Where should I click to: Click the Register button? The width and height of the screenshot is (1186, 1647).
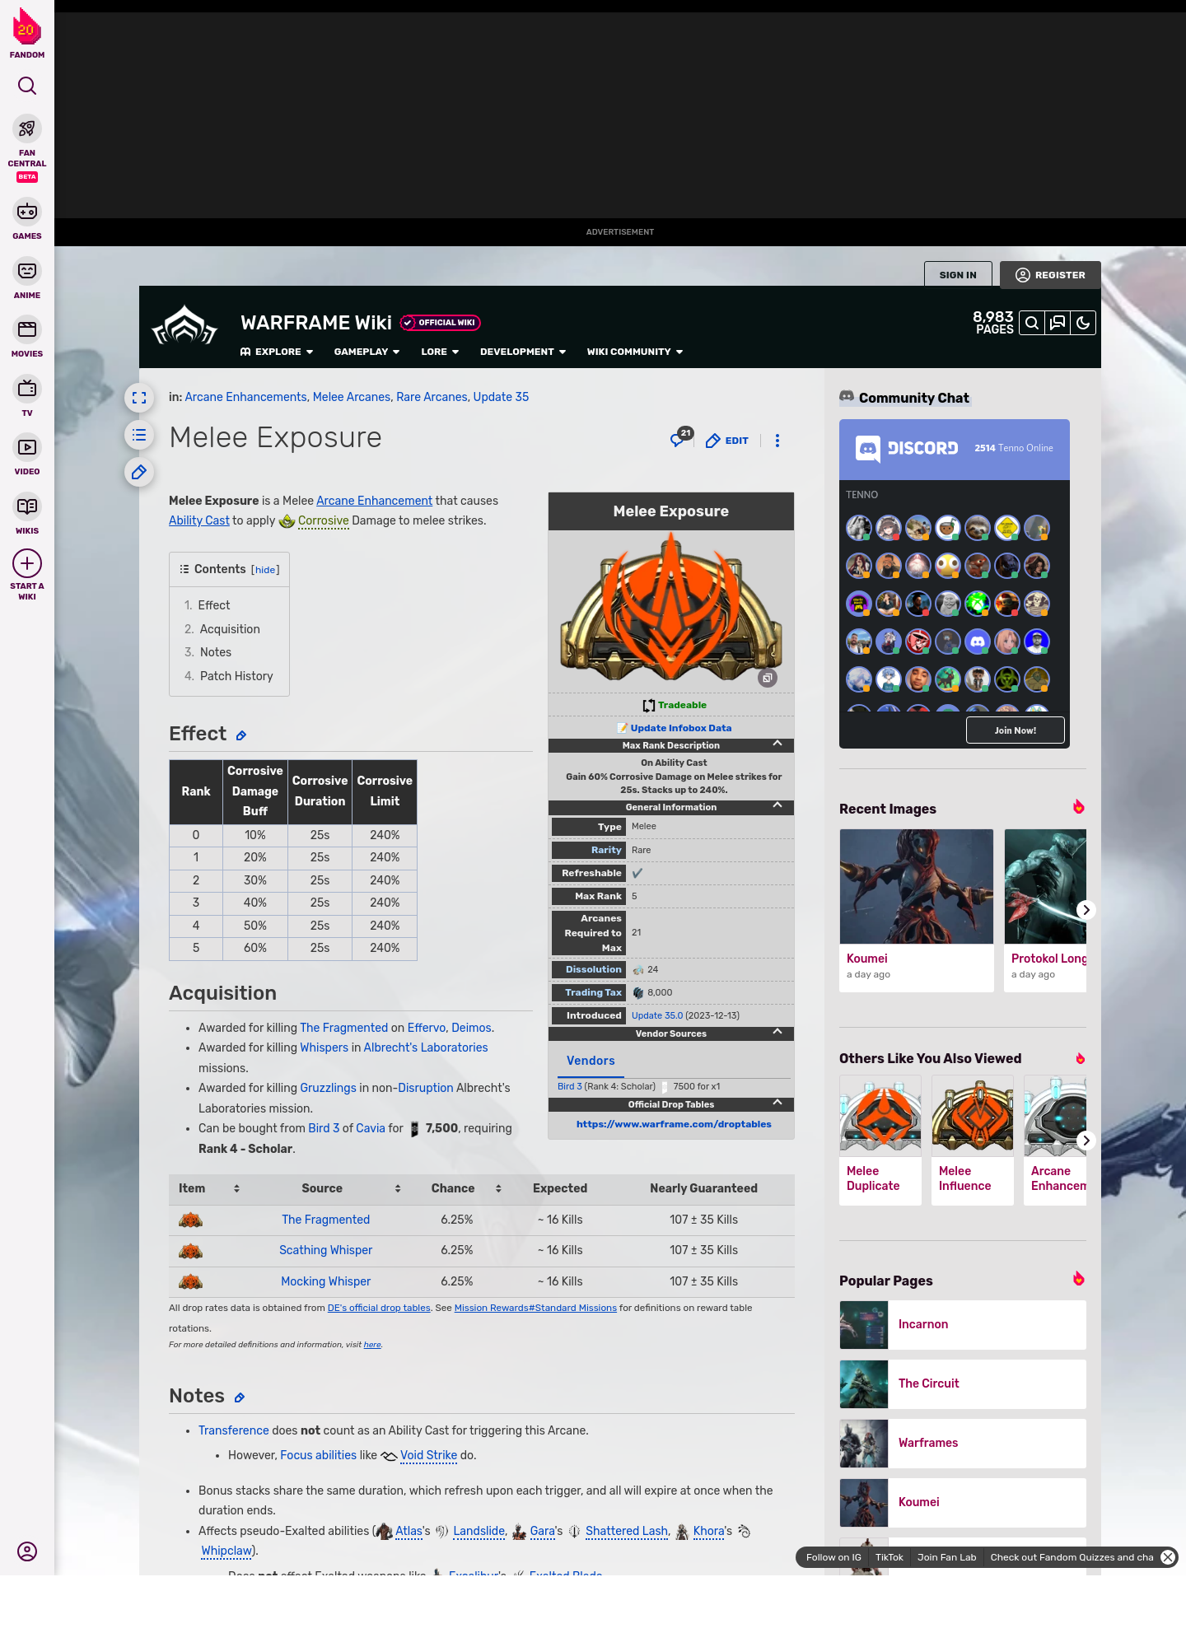tap(1050, 275)
